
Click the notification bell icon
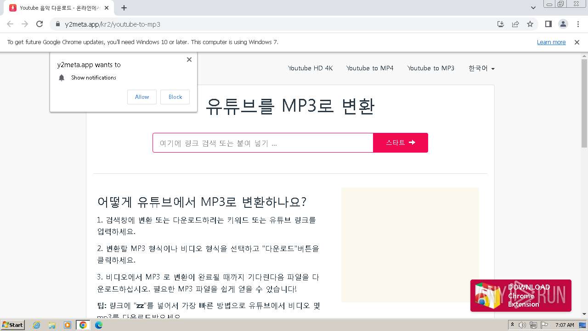[x=62, y=78]
